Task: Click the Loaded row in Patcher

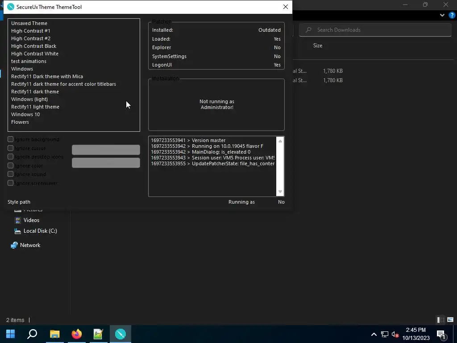Action: [216, 39]
